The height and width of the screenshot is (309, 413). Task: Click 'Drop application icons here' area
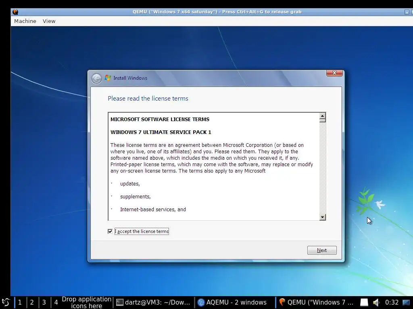(x=86, y=303)
